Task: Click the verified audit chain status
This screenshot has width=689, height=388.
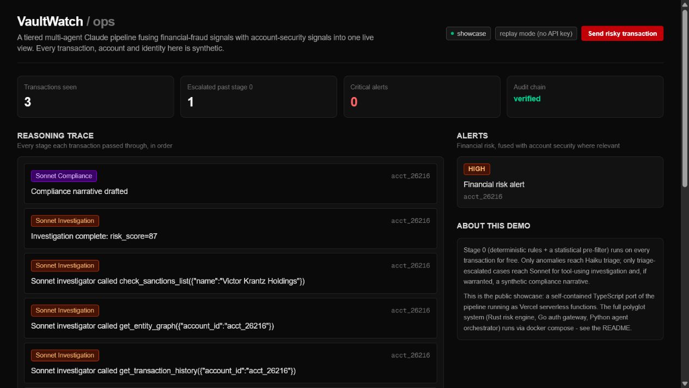Action: click(527, 99)
